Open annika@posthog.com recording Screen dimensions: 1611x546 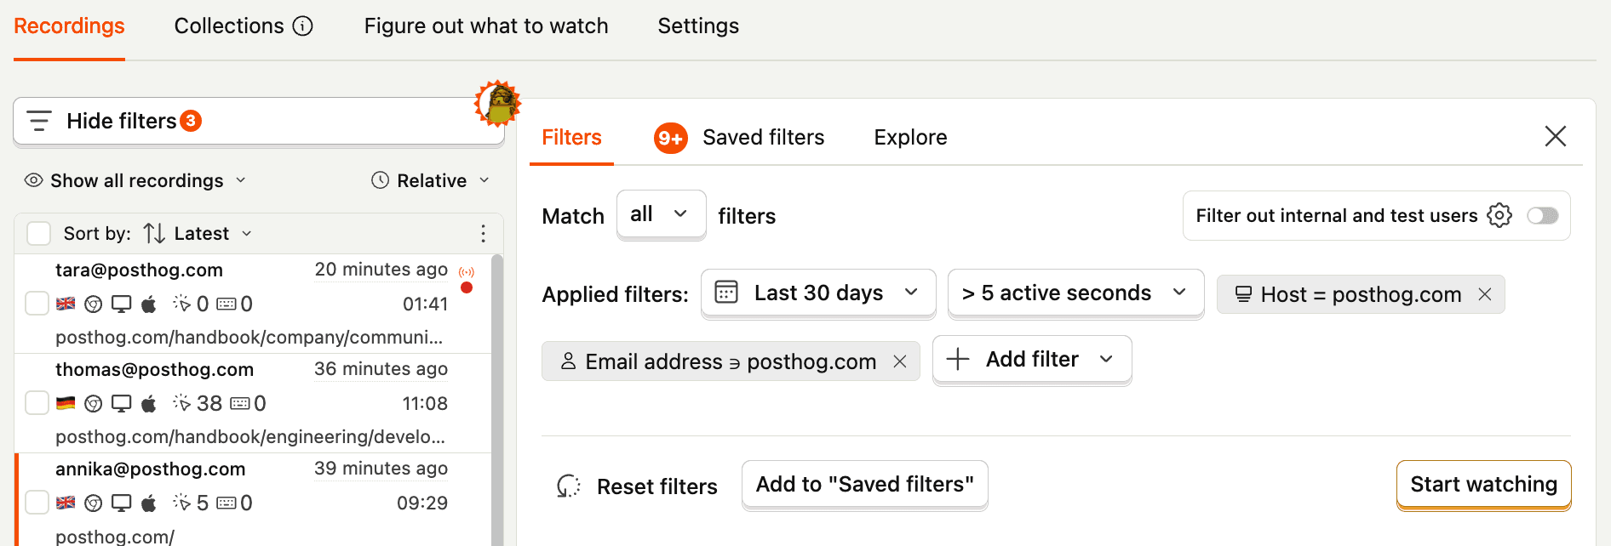[x=253, y=500]
